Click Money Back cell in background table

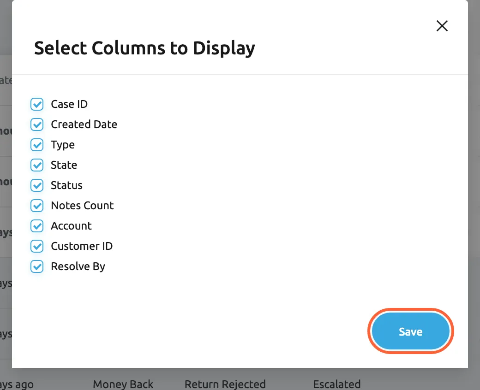123,384
